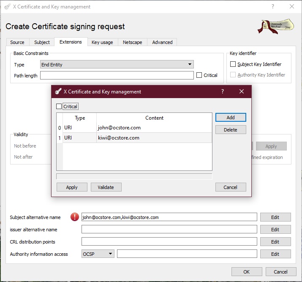Image resolution: width=302 pixels, height=282 pixels.
Task: Go to the Subject tab
Action: [x=42, y=42]
